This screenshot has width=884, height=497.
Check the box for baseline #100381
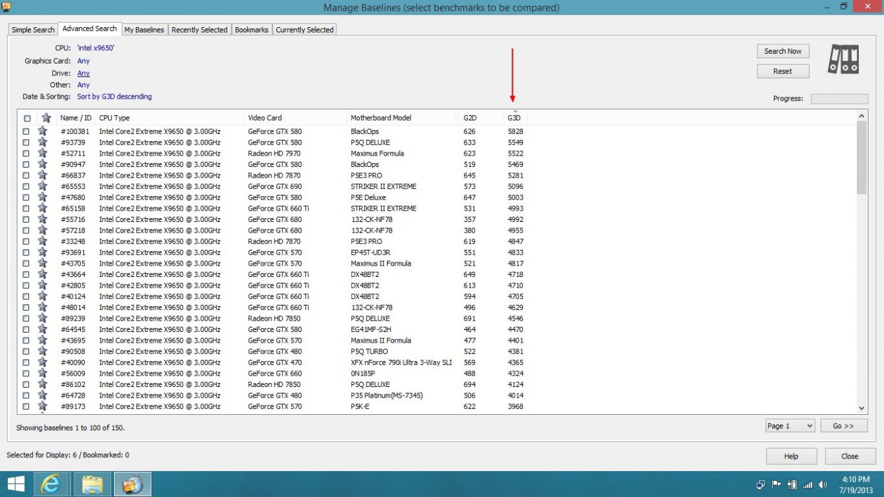pos(27,131)
